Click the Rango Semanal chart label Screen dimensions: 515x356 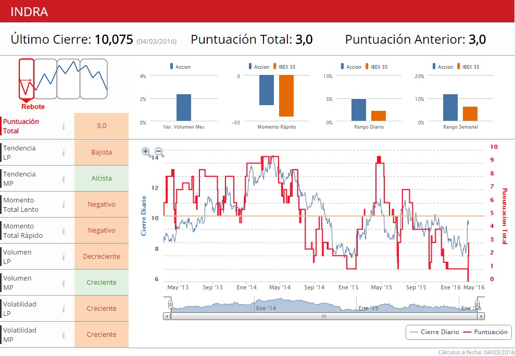(460, 127)
